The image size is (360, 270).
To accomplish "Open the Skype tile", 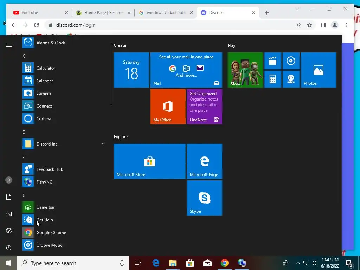I will click(x=205, y=198).
